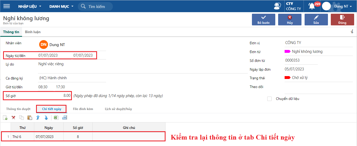The width and height of the screenshot is (357, 146).
Task: Move row up with blue arrow
Action: tap(38, 118)
